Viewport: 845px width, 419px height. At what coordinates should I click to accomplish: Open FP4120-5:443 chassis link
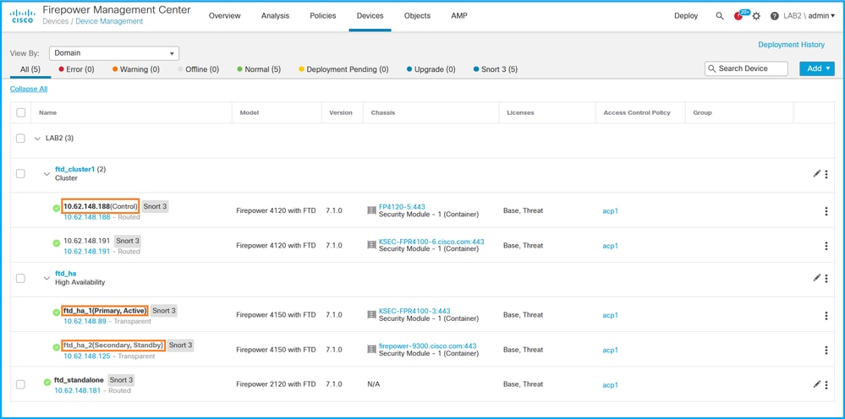pos(402,206)
